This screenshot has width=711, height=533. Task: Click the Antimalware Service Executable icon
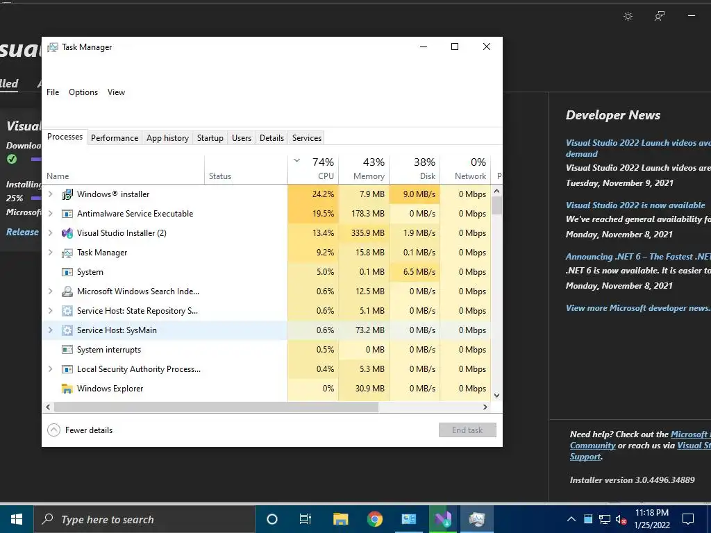pos(67,214)
